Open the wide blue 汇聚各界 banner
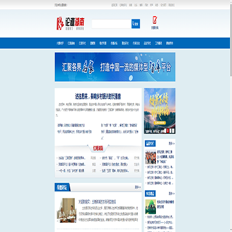Viewport: 232px width, 232px height. 115,67
